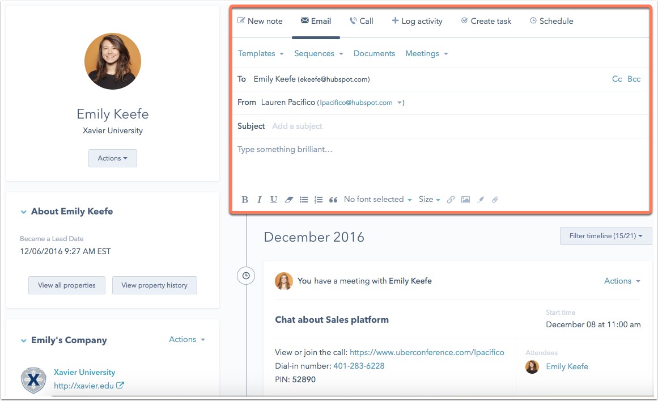Open Actions dropdown under Emily Keefe's name
This screenshot has height=401, width=658.
(112, 158)
